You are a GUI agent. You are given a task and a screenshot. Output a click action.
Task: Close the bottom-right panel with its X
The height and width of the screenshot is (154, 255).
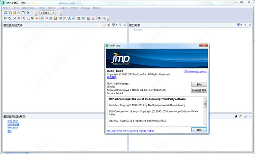(x=250, y=116)
